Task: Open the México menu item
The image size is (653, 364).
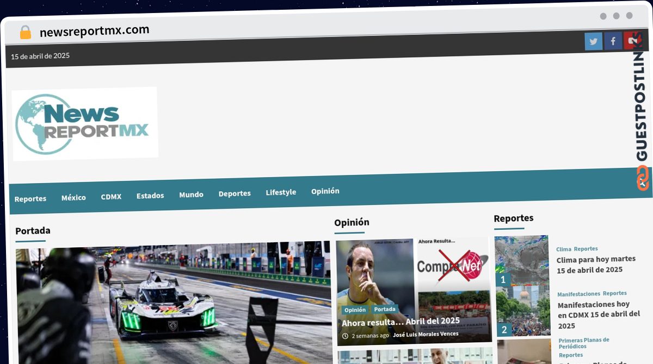Action: [73, 198]
